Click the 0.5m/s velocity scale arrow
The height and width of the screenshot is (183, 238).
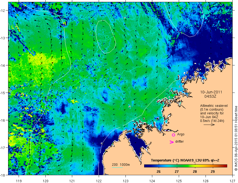209,125
